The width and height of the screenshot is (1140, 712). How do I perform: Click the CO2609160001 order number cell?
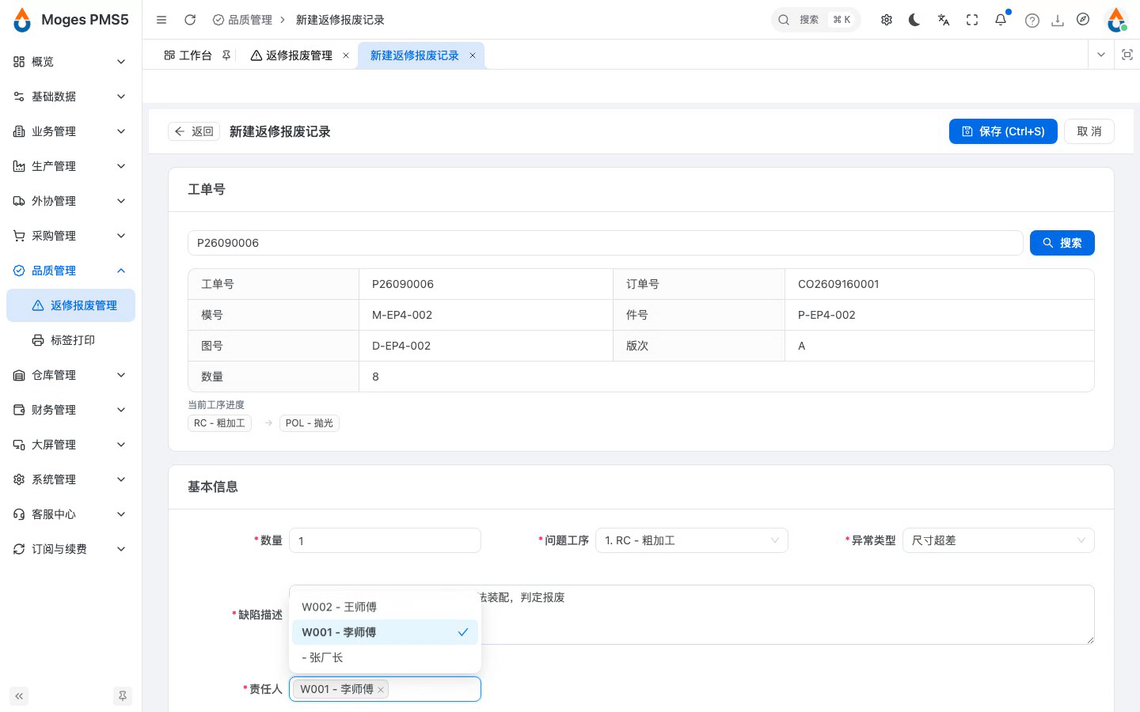939,284
